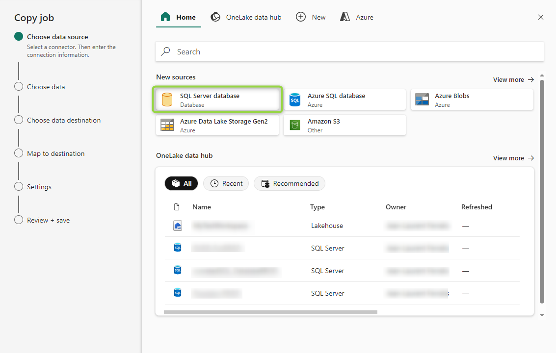Click the Azure SQL database icon

point(294,100)
